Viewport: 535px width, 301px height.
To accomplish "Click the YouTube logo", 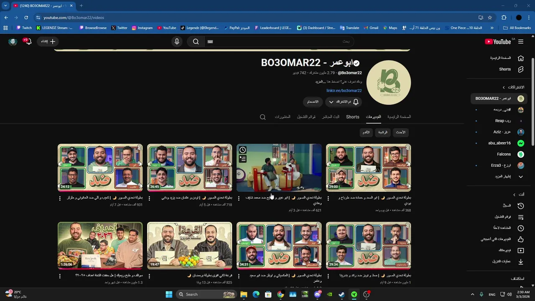I will [498, 41].
